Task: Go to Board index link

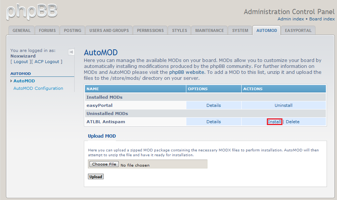Action: (322, 19)
